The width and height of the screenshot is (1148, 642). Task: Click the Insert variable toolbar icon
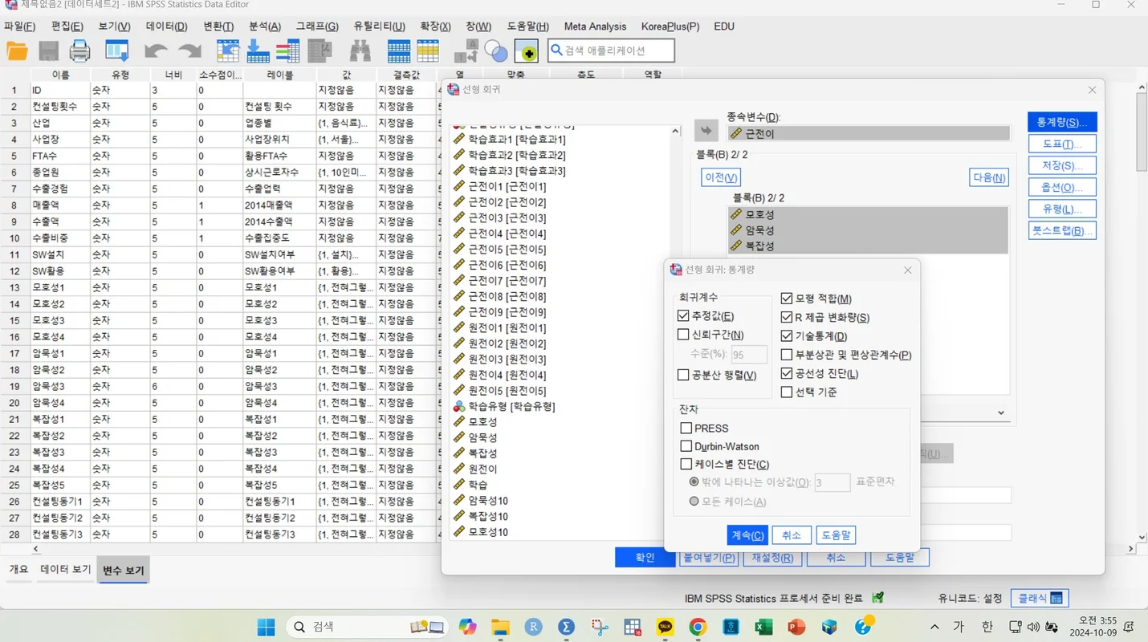[x=428, y=51]
